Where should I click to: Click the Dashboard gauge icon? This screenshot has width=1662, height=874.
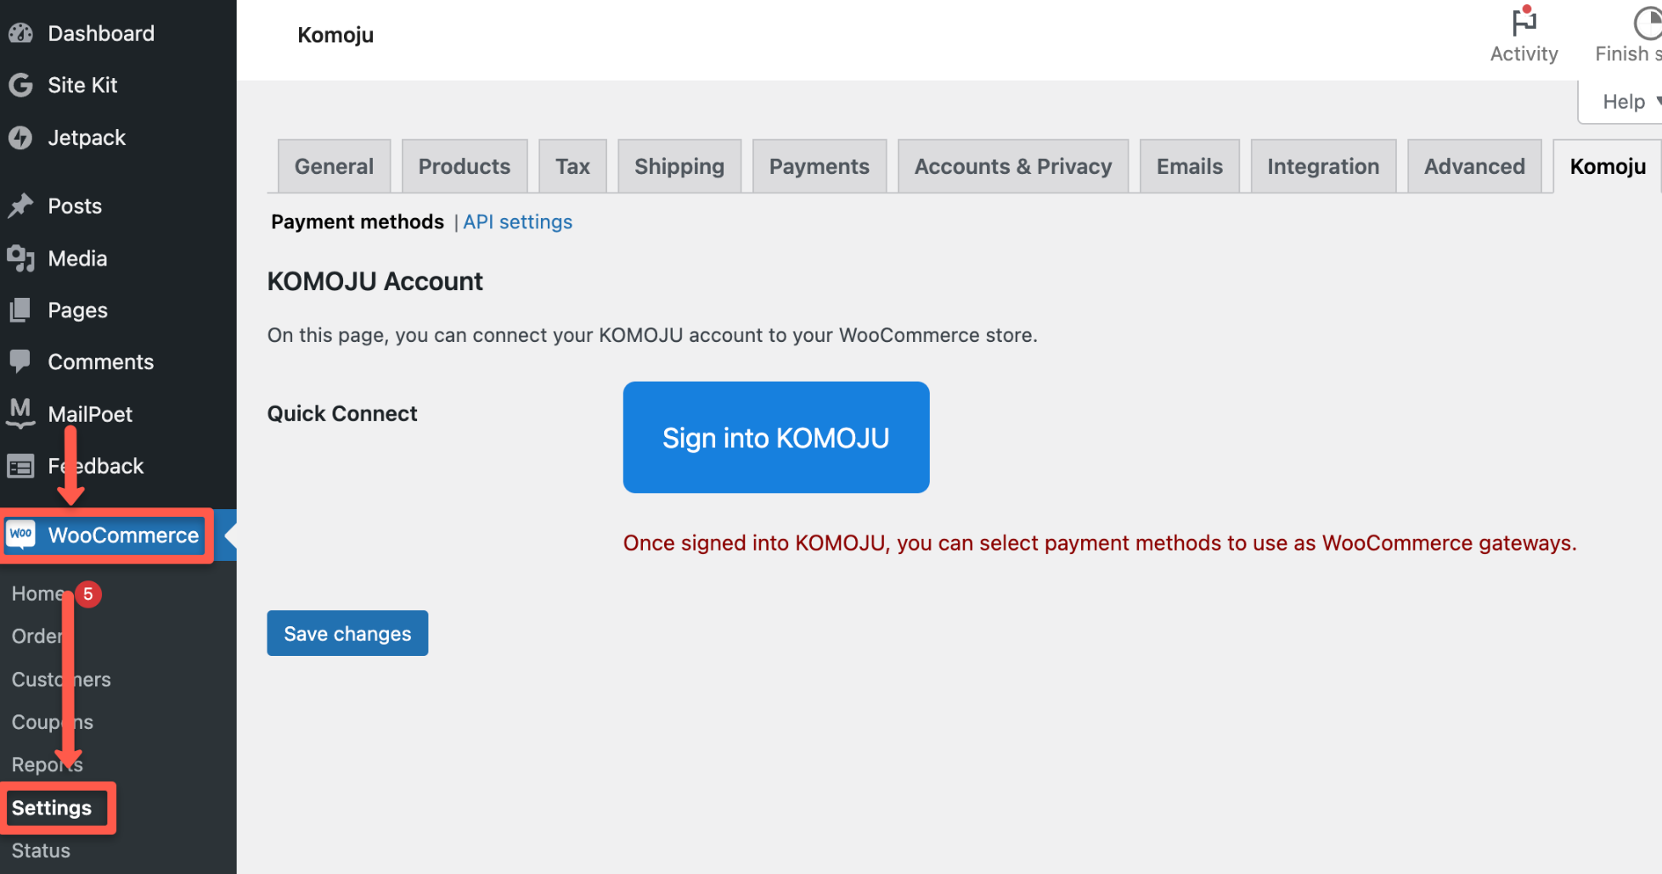[20, 33]
